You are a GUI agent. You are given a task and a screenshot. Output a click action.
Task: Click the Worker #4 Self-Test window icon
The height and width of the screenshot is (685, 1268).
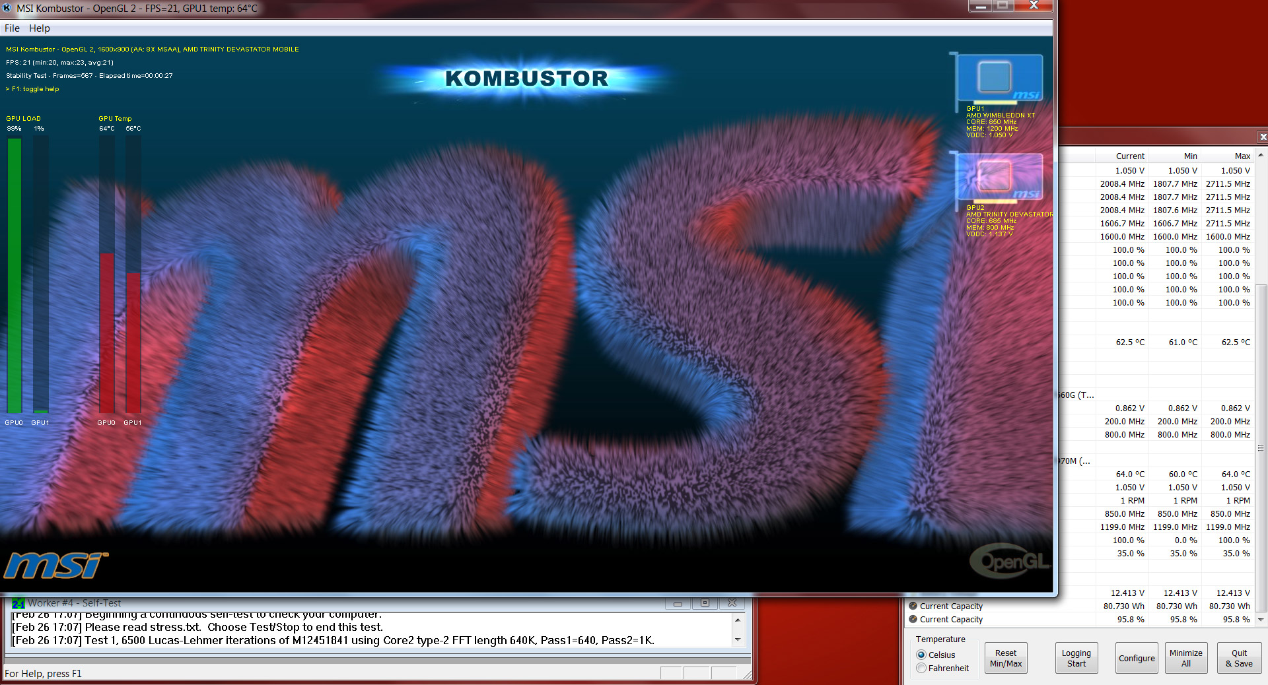(18, 603)
